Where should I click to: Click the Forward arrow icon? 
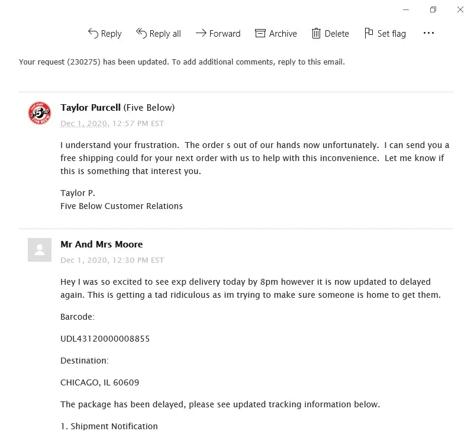point(201,33)
